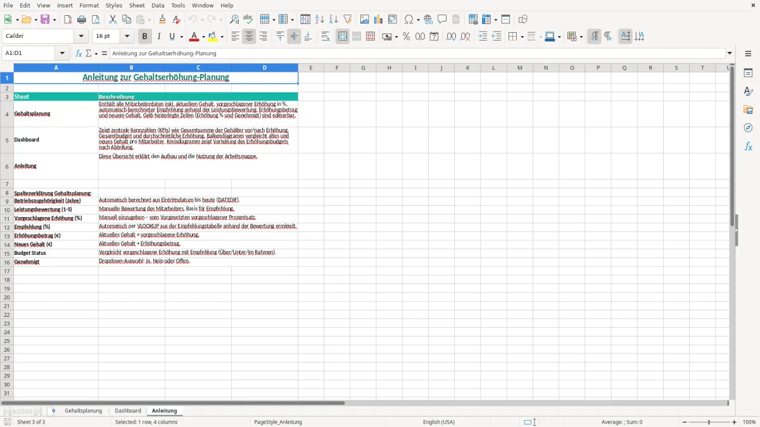Open the Data menu
The image size is (760, 427).
pos(158,5)
